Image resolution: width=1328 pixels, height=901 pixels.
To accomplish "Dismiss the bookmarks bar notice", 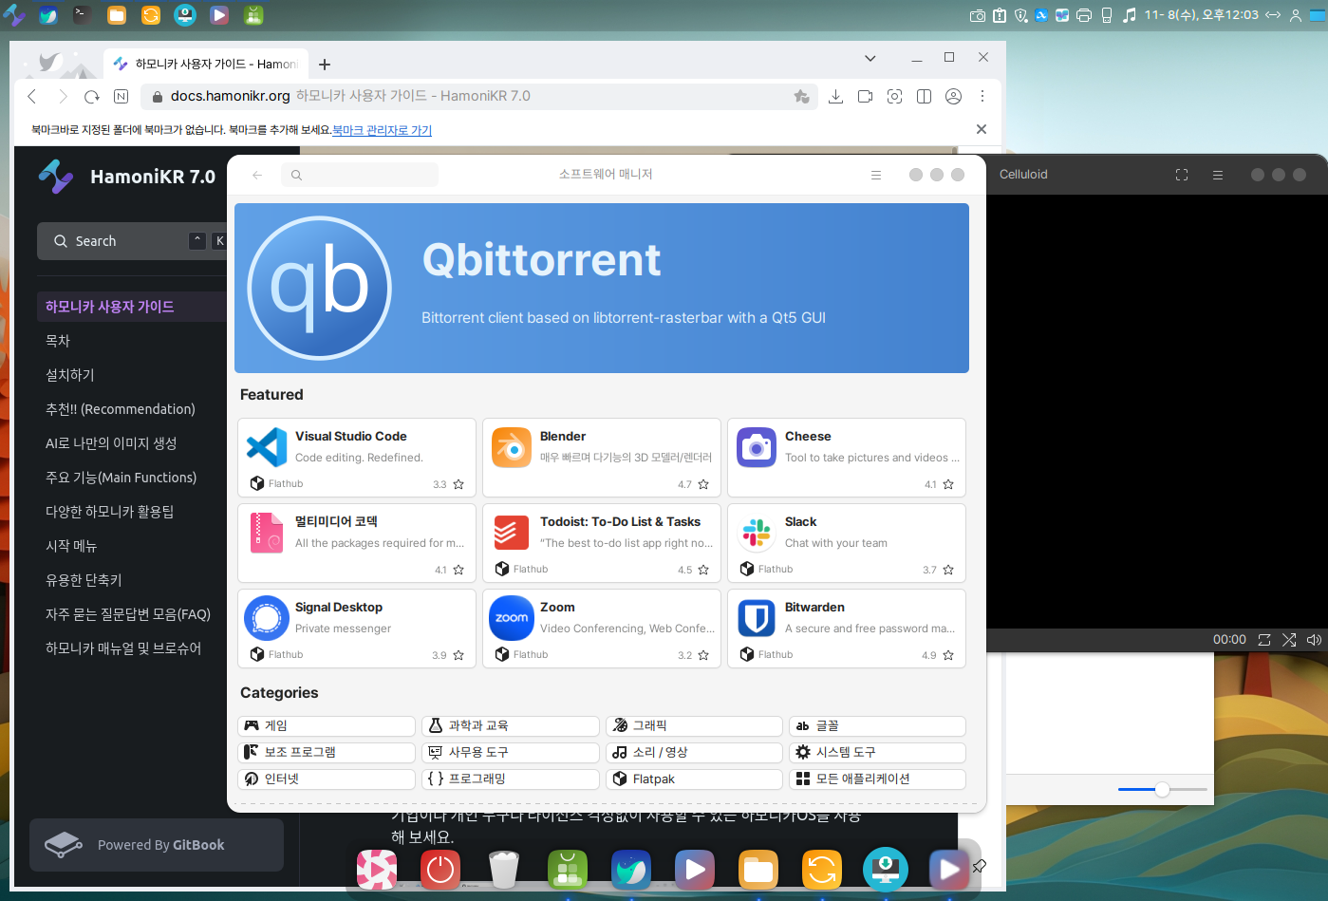I will (982, 129).
